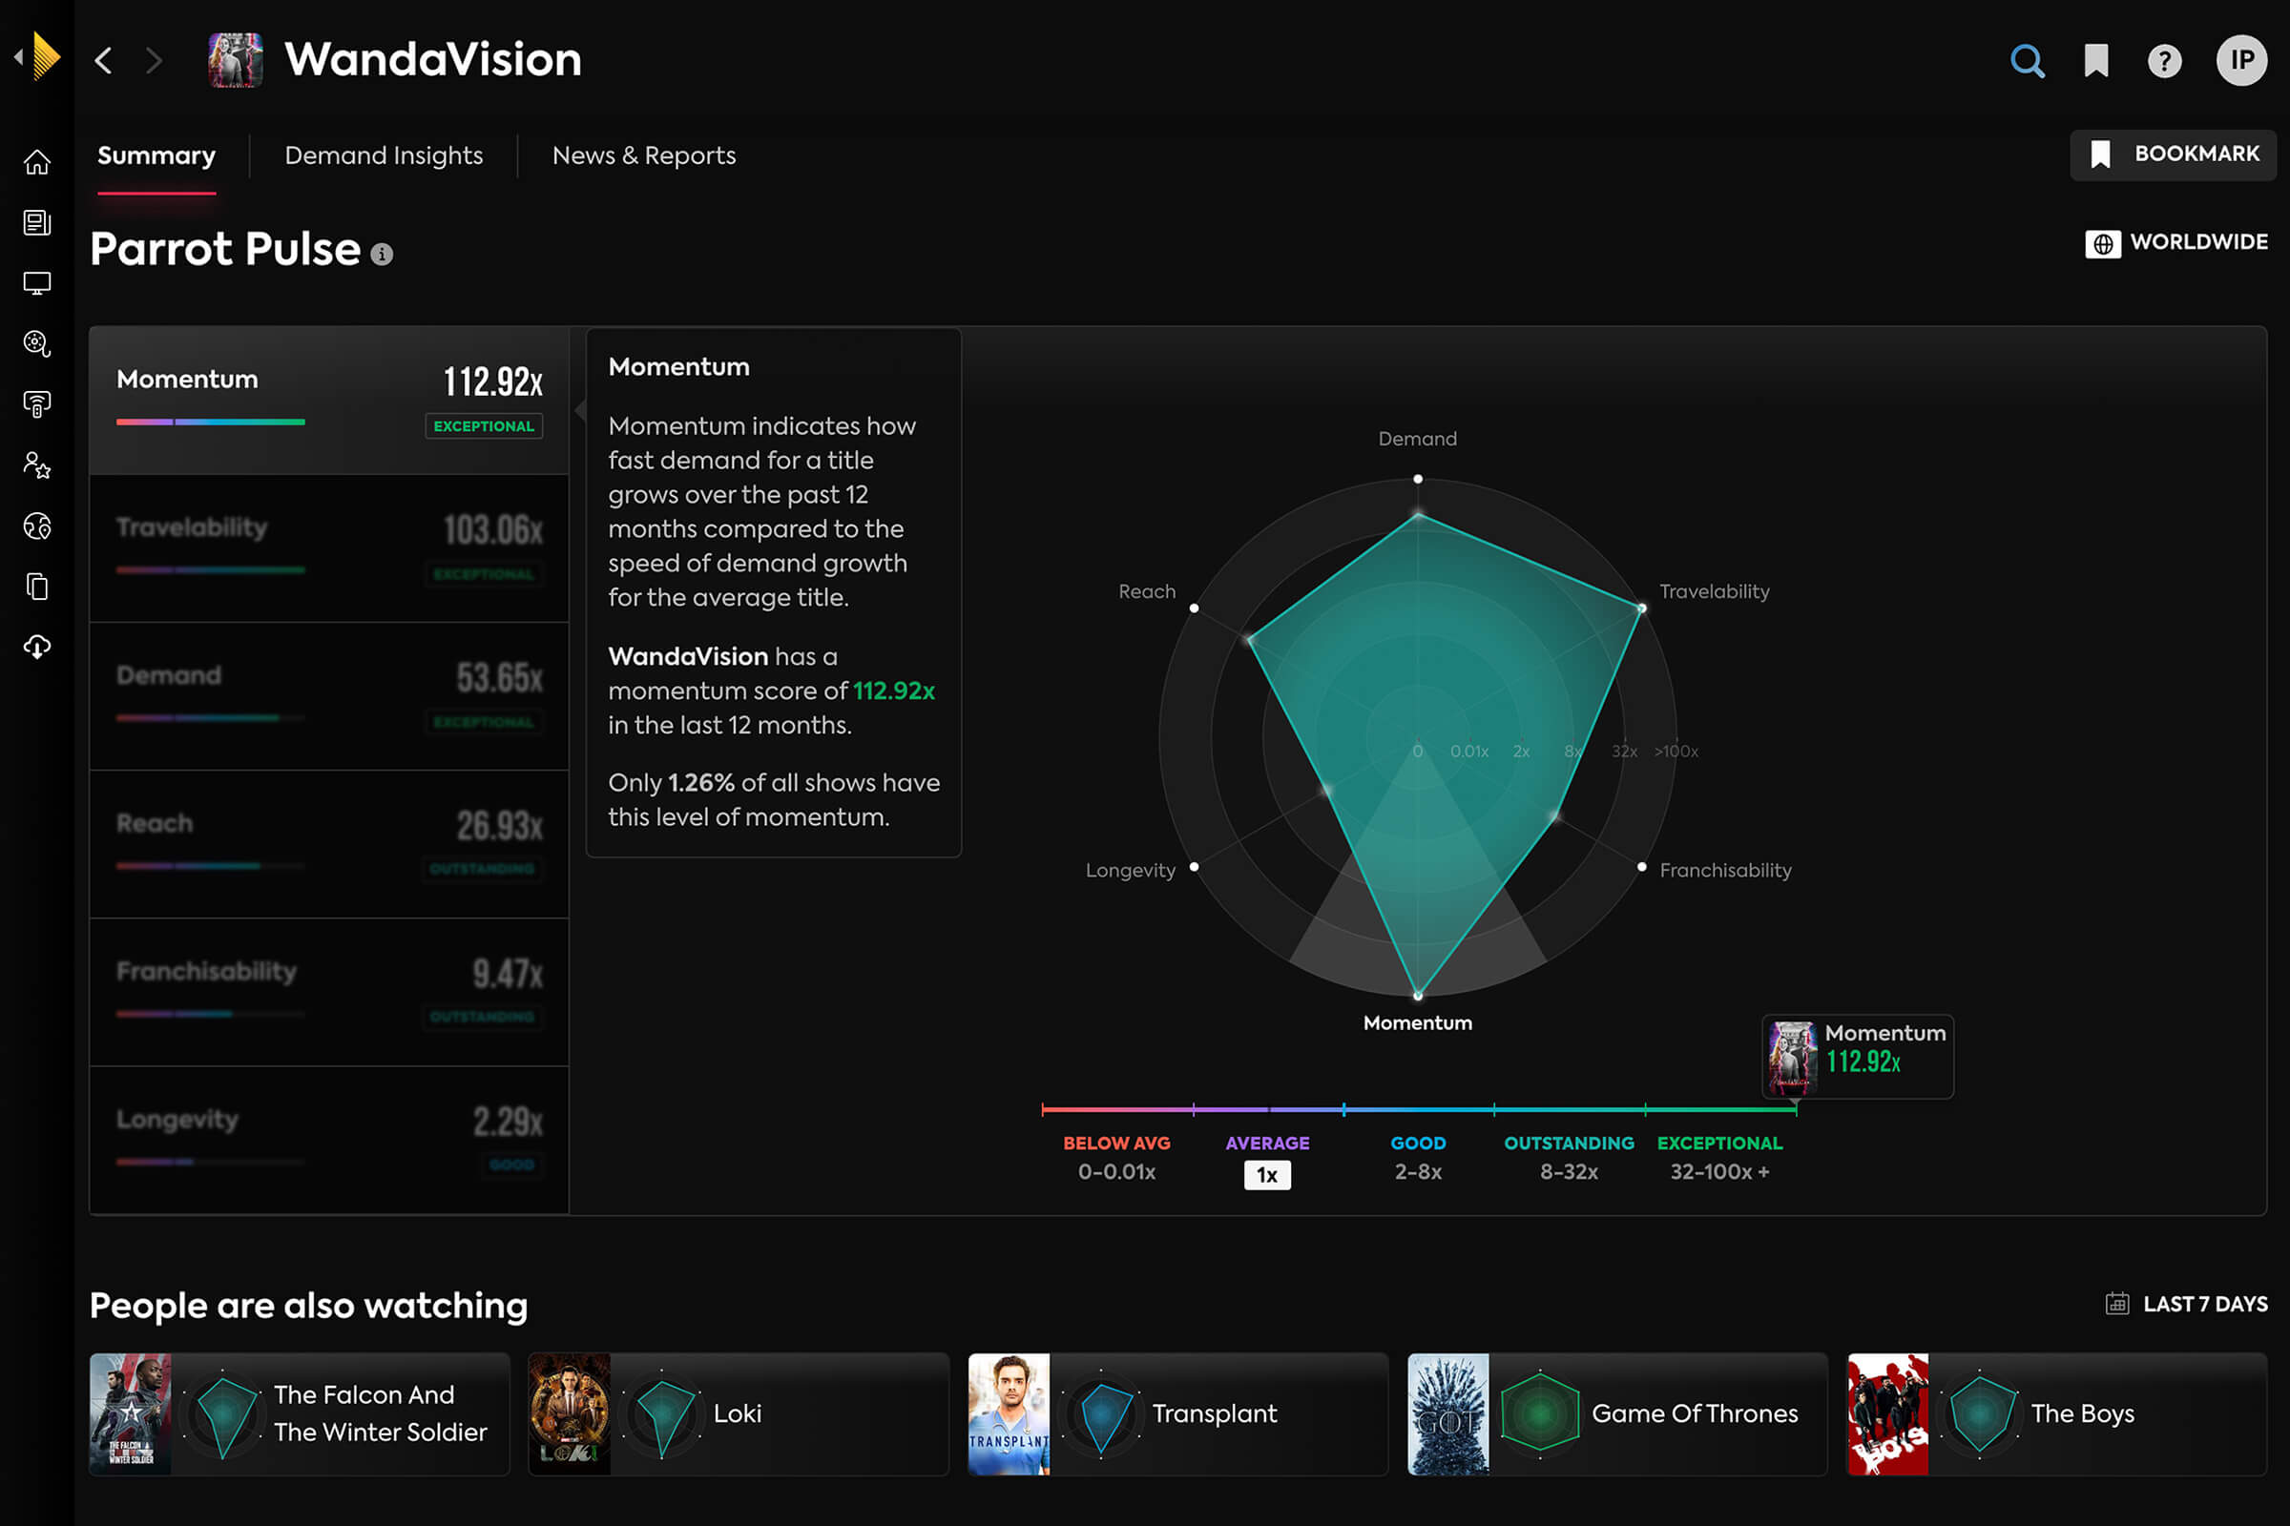The width and height of the screenshot is (2290, 1526).
Task: Click the BOOKMARK button
Action: point(2174,155)
